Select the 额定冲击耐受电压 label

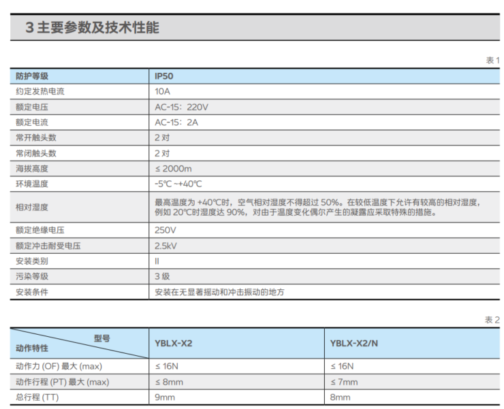pyautogui.click(x=48, y=246)
